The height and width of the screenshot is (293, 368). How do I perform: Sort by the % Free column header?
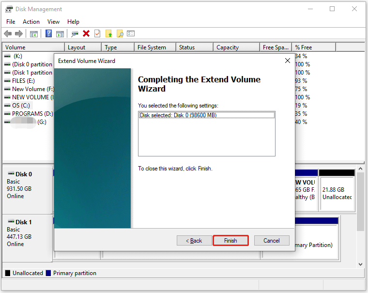pyautogui.click(x=314, y=47)
